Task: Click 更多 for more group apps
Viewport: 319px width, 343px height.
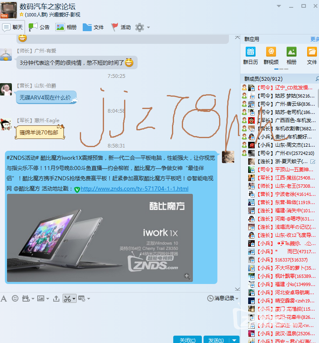Action: coord(314,39)
